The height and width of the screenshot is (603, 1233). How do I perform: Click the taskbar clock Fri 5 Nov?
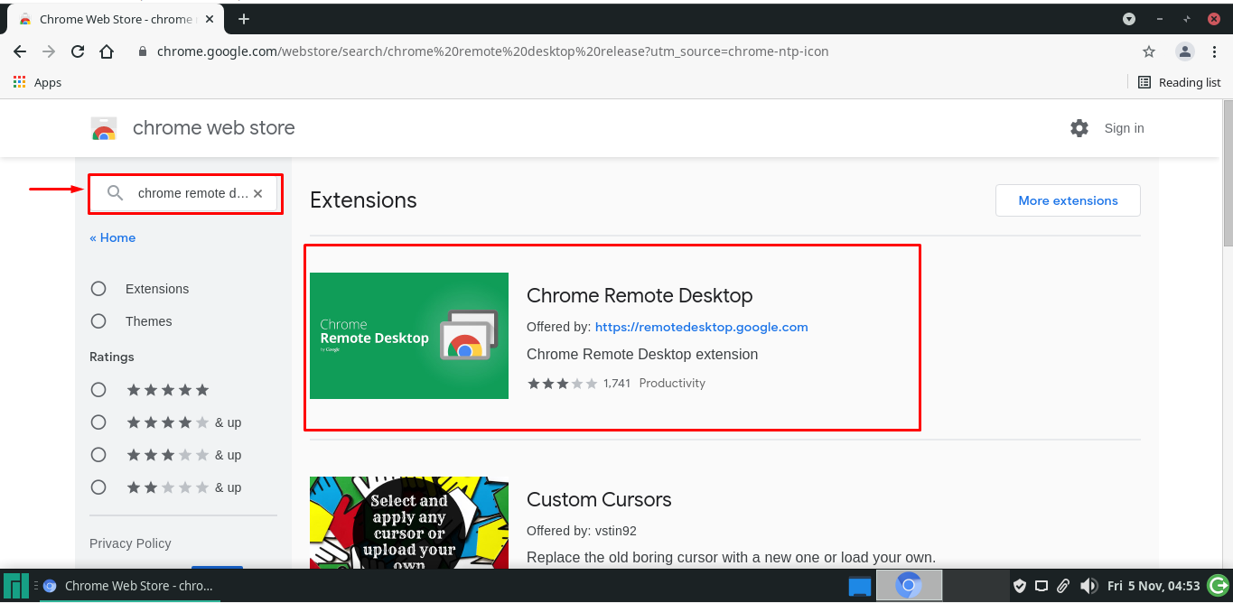tap(1154, 586)
